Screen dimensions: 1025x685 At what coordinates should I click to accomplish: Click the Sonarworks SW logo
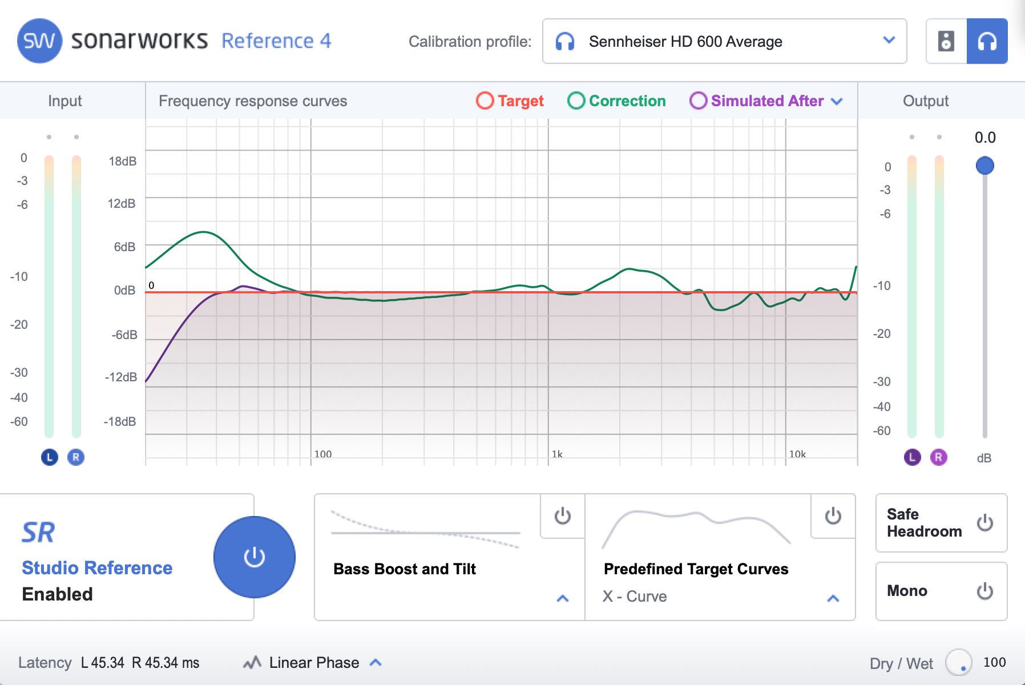click(x=39, y=41)
